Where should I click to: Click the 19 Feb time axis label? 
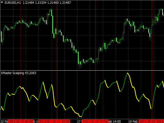(133, 121)
